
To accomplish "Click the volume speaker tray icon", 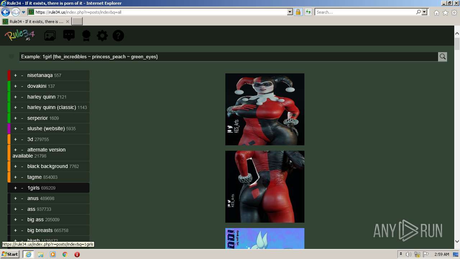I will click(409, 254).
